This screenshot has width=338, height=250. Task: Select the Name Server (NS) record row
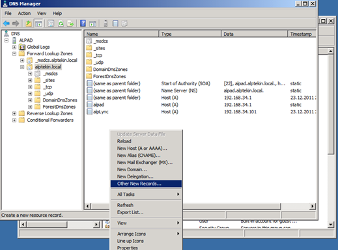coord(200,90)
